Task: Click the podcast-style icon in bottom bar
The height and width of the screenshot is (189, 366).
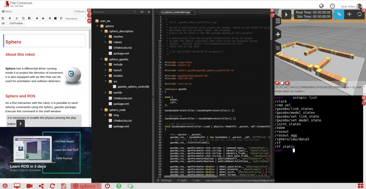Action: (x=5, y=186)
